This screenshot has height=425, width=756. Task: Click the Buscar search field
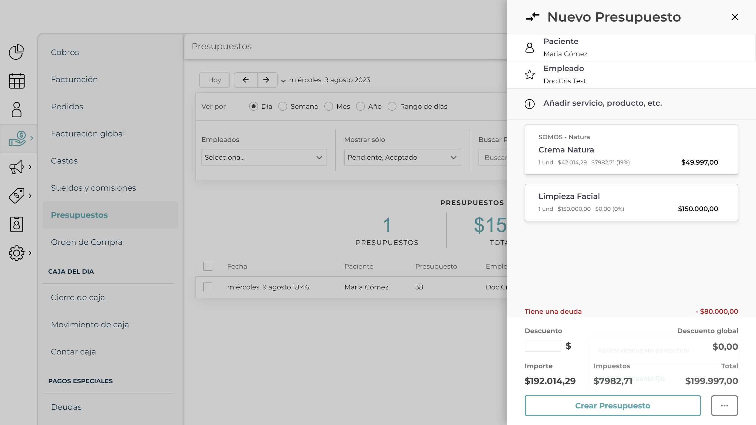click(x=493, y=158)
